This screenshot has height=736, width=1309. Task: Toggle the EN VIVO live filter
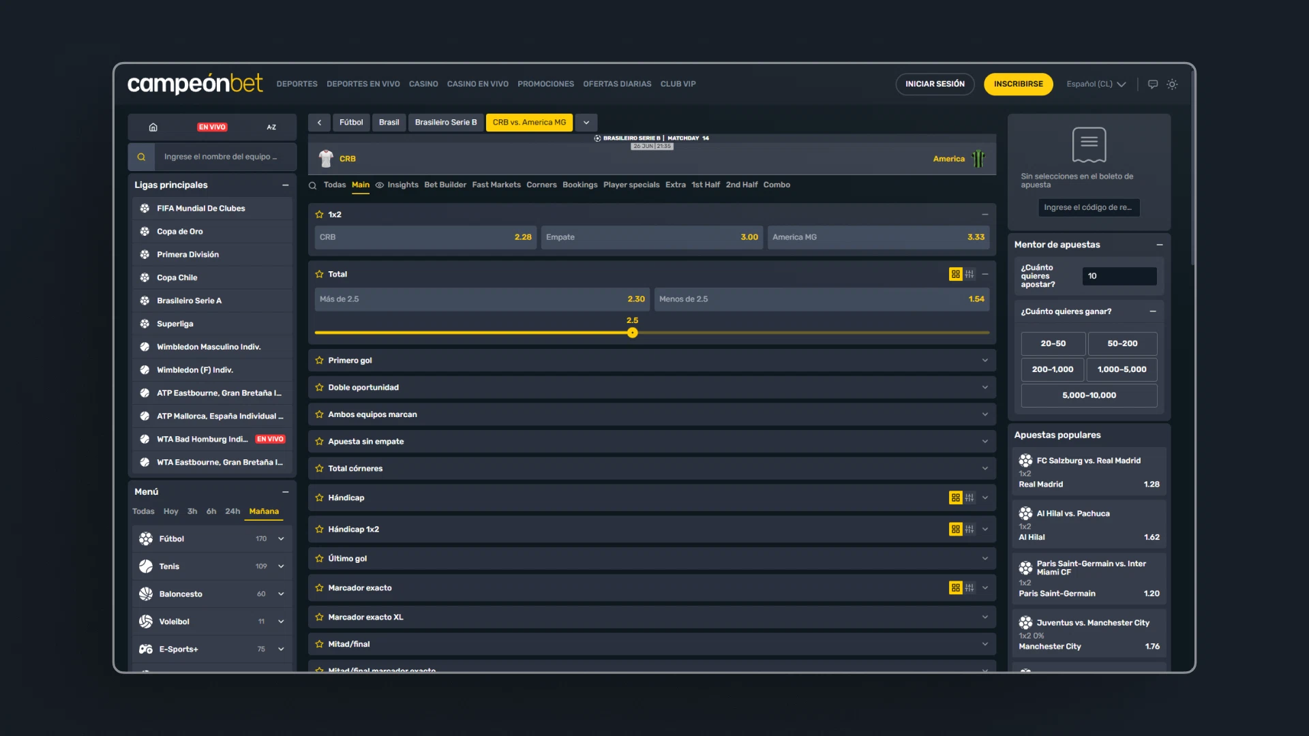(212, 127)
